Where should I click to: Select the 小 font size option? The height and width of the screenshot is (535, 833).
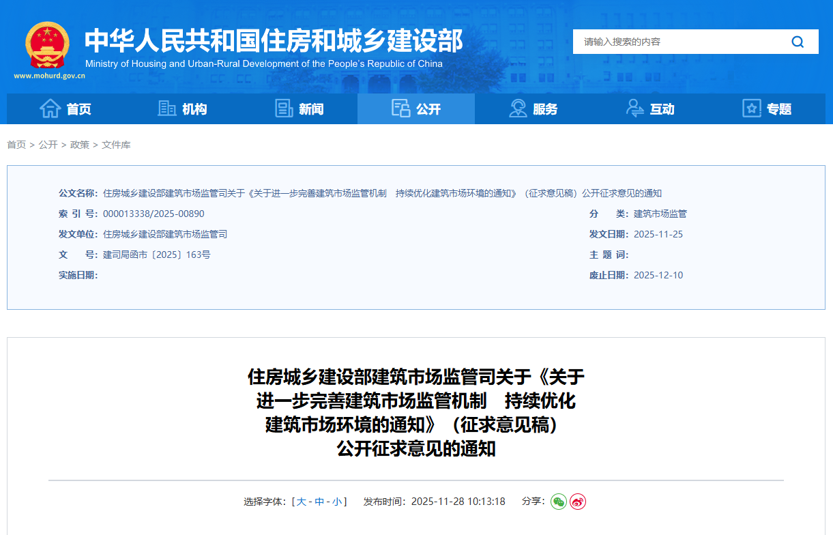(x=336, y=501)
